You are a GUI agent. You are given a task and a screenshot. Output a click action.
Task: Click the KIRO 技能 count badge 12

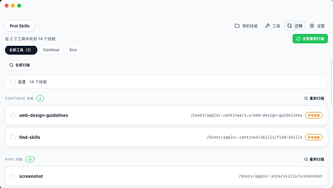(x=30, y=160)
